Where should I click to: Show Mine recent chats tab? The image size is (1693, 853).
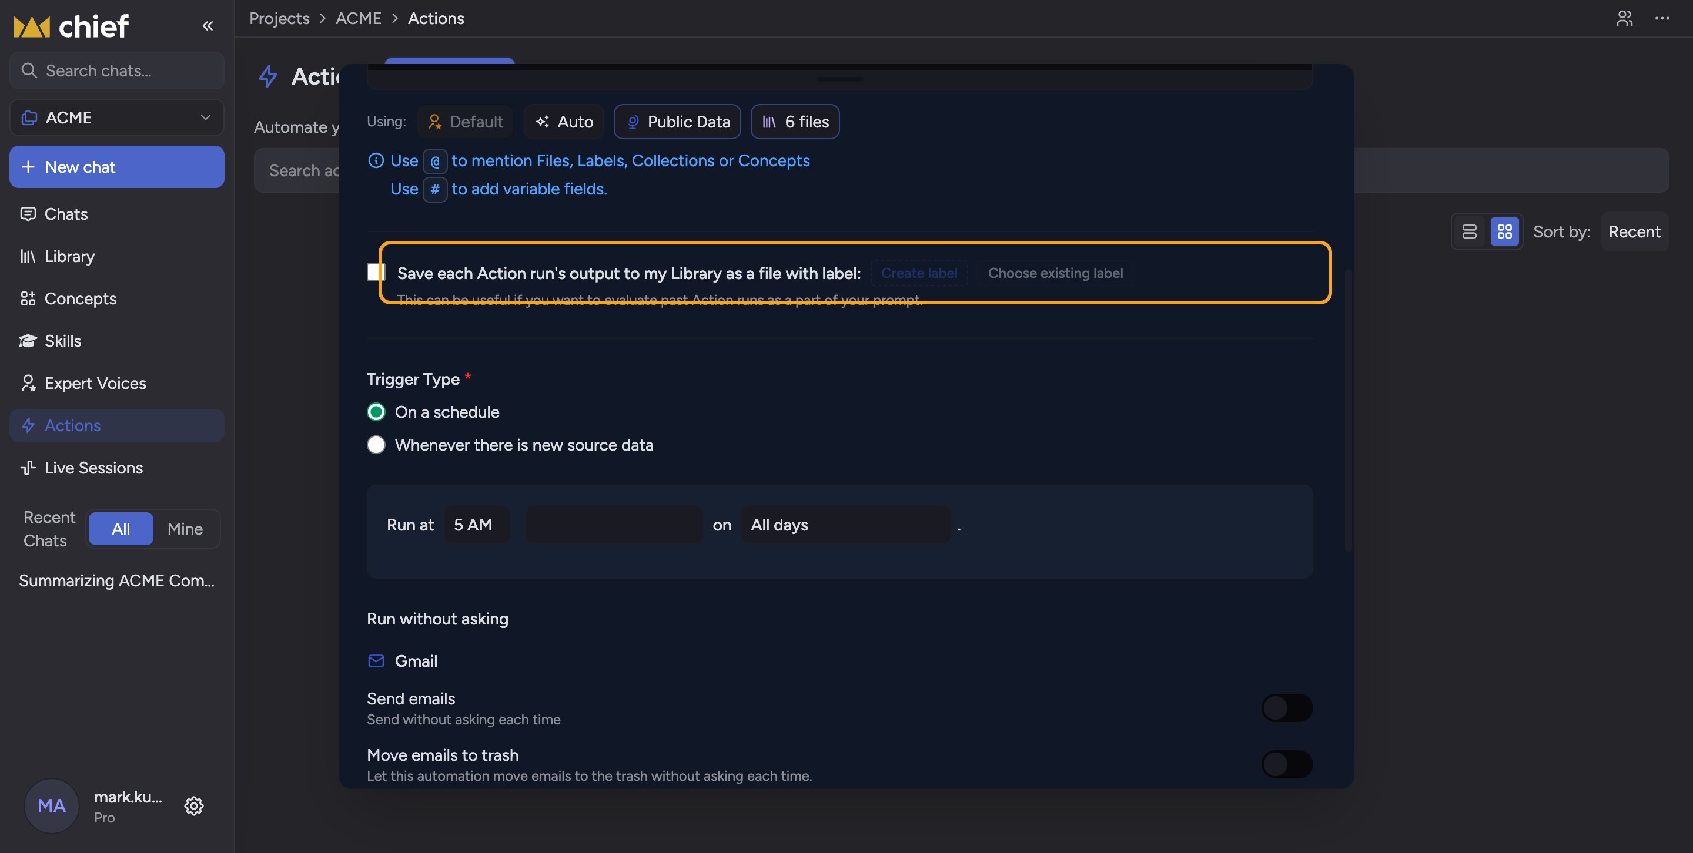(x=185, y=529)
